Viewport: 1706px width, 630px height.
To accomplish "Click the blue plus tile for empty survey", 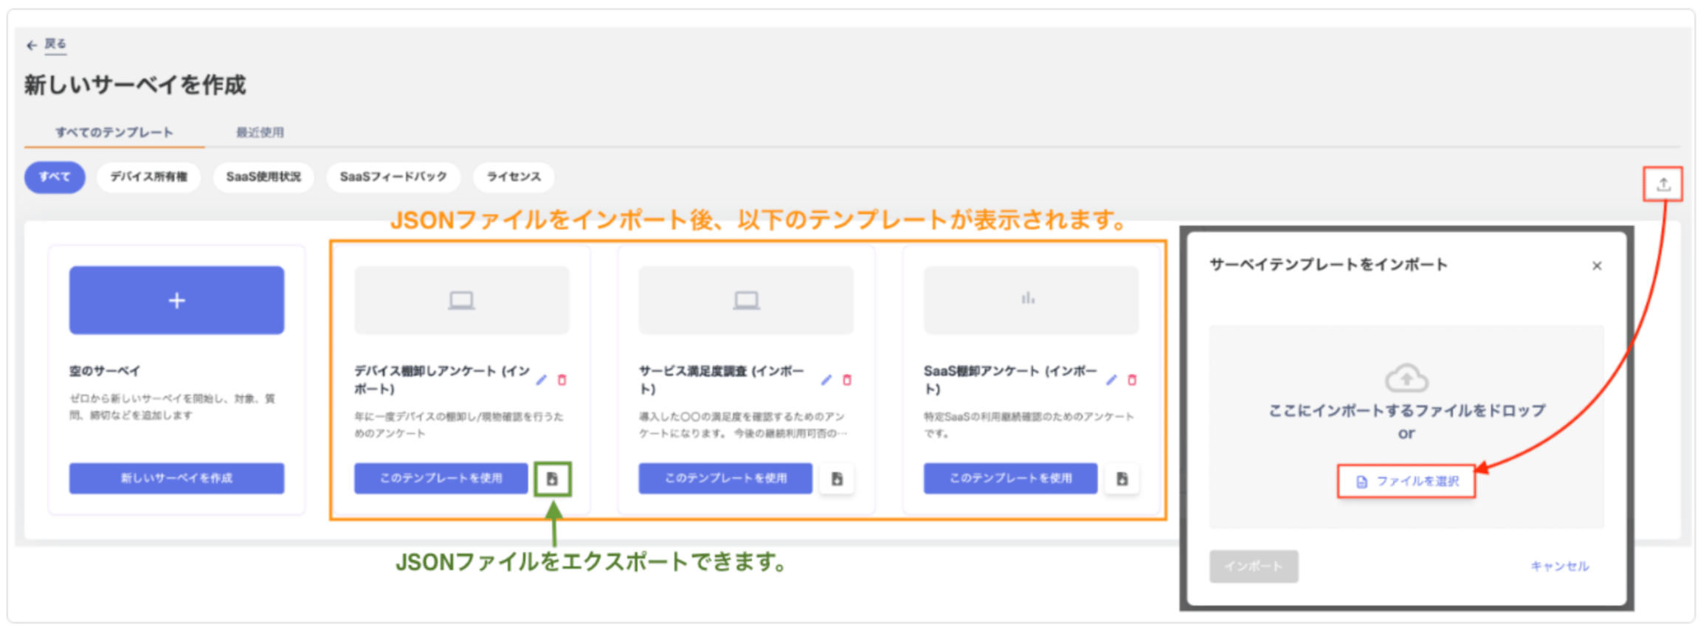I will pos(176,300).
